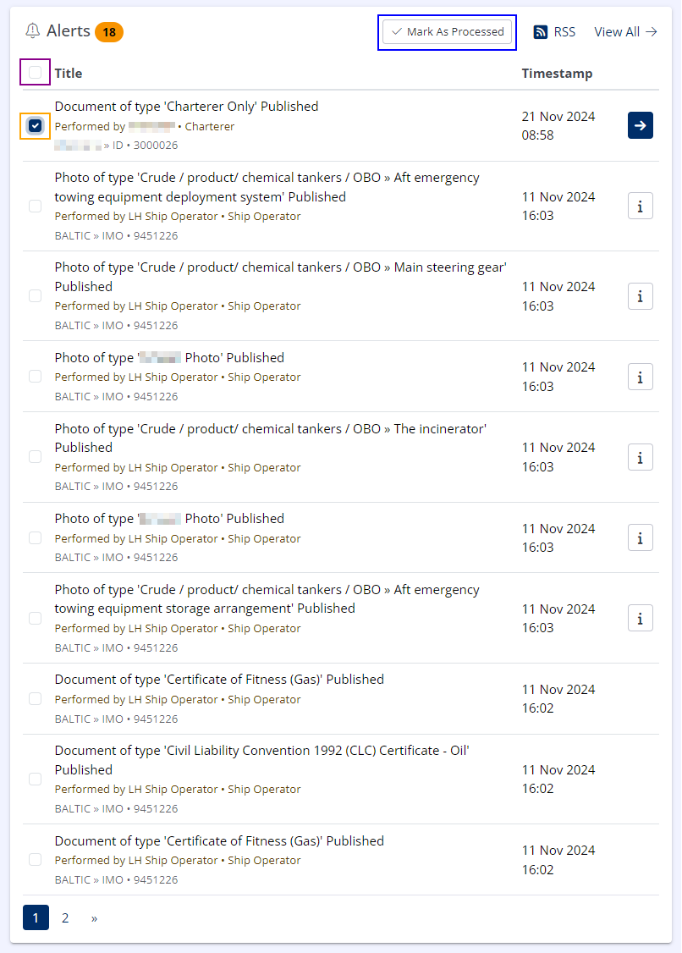This screenshot has height=953, width=682.
Task: Select the Civil Liability Convention certificate checkbox
Action: tap(35, 779)
